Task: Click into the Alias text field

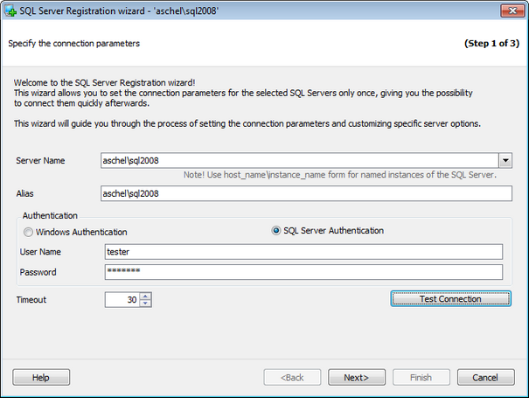Action: 306,193
